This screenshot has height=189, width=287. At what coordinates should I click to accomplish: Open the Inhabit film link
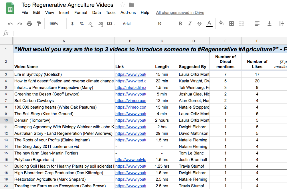(130, 88)
